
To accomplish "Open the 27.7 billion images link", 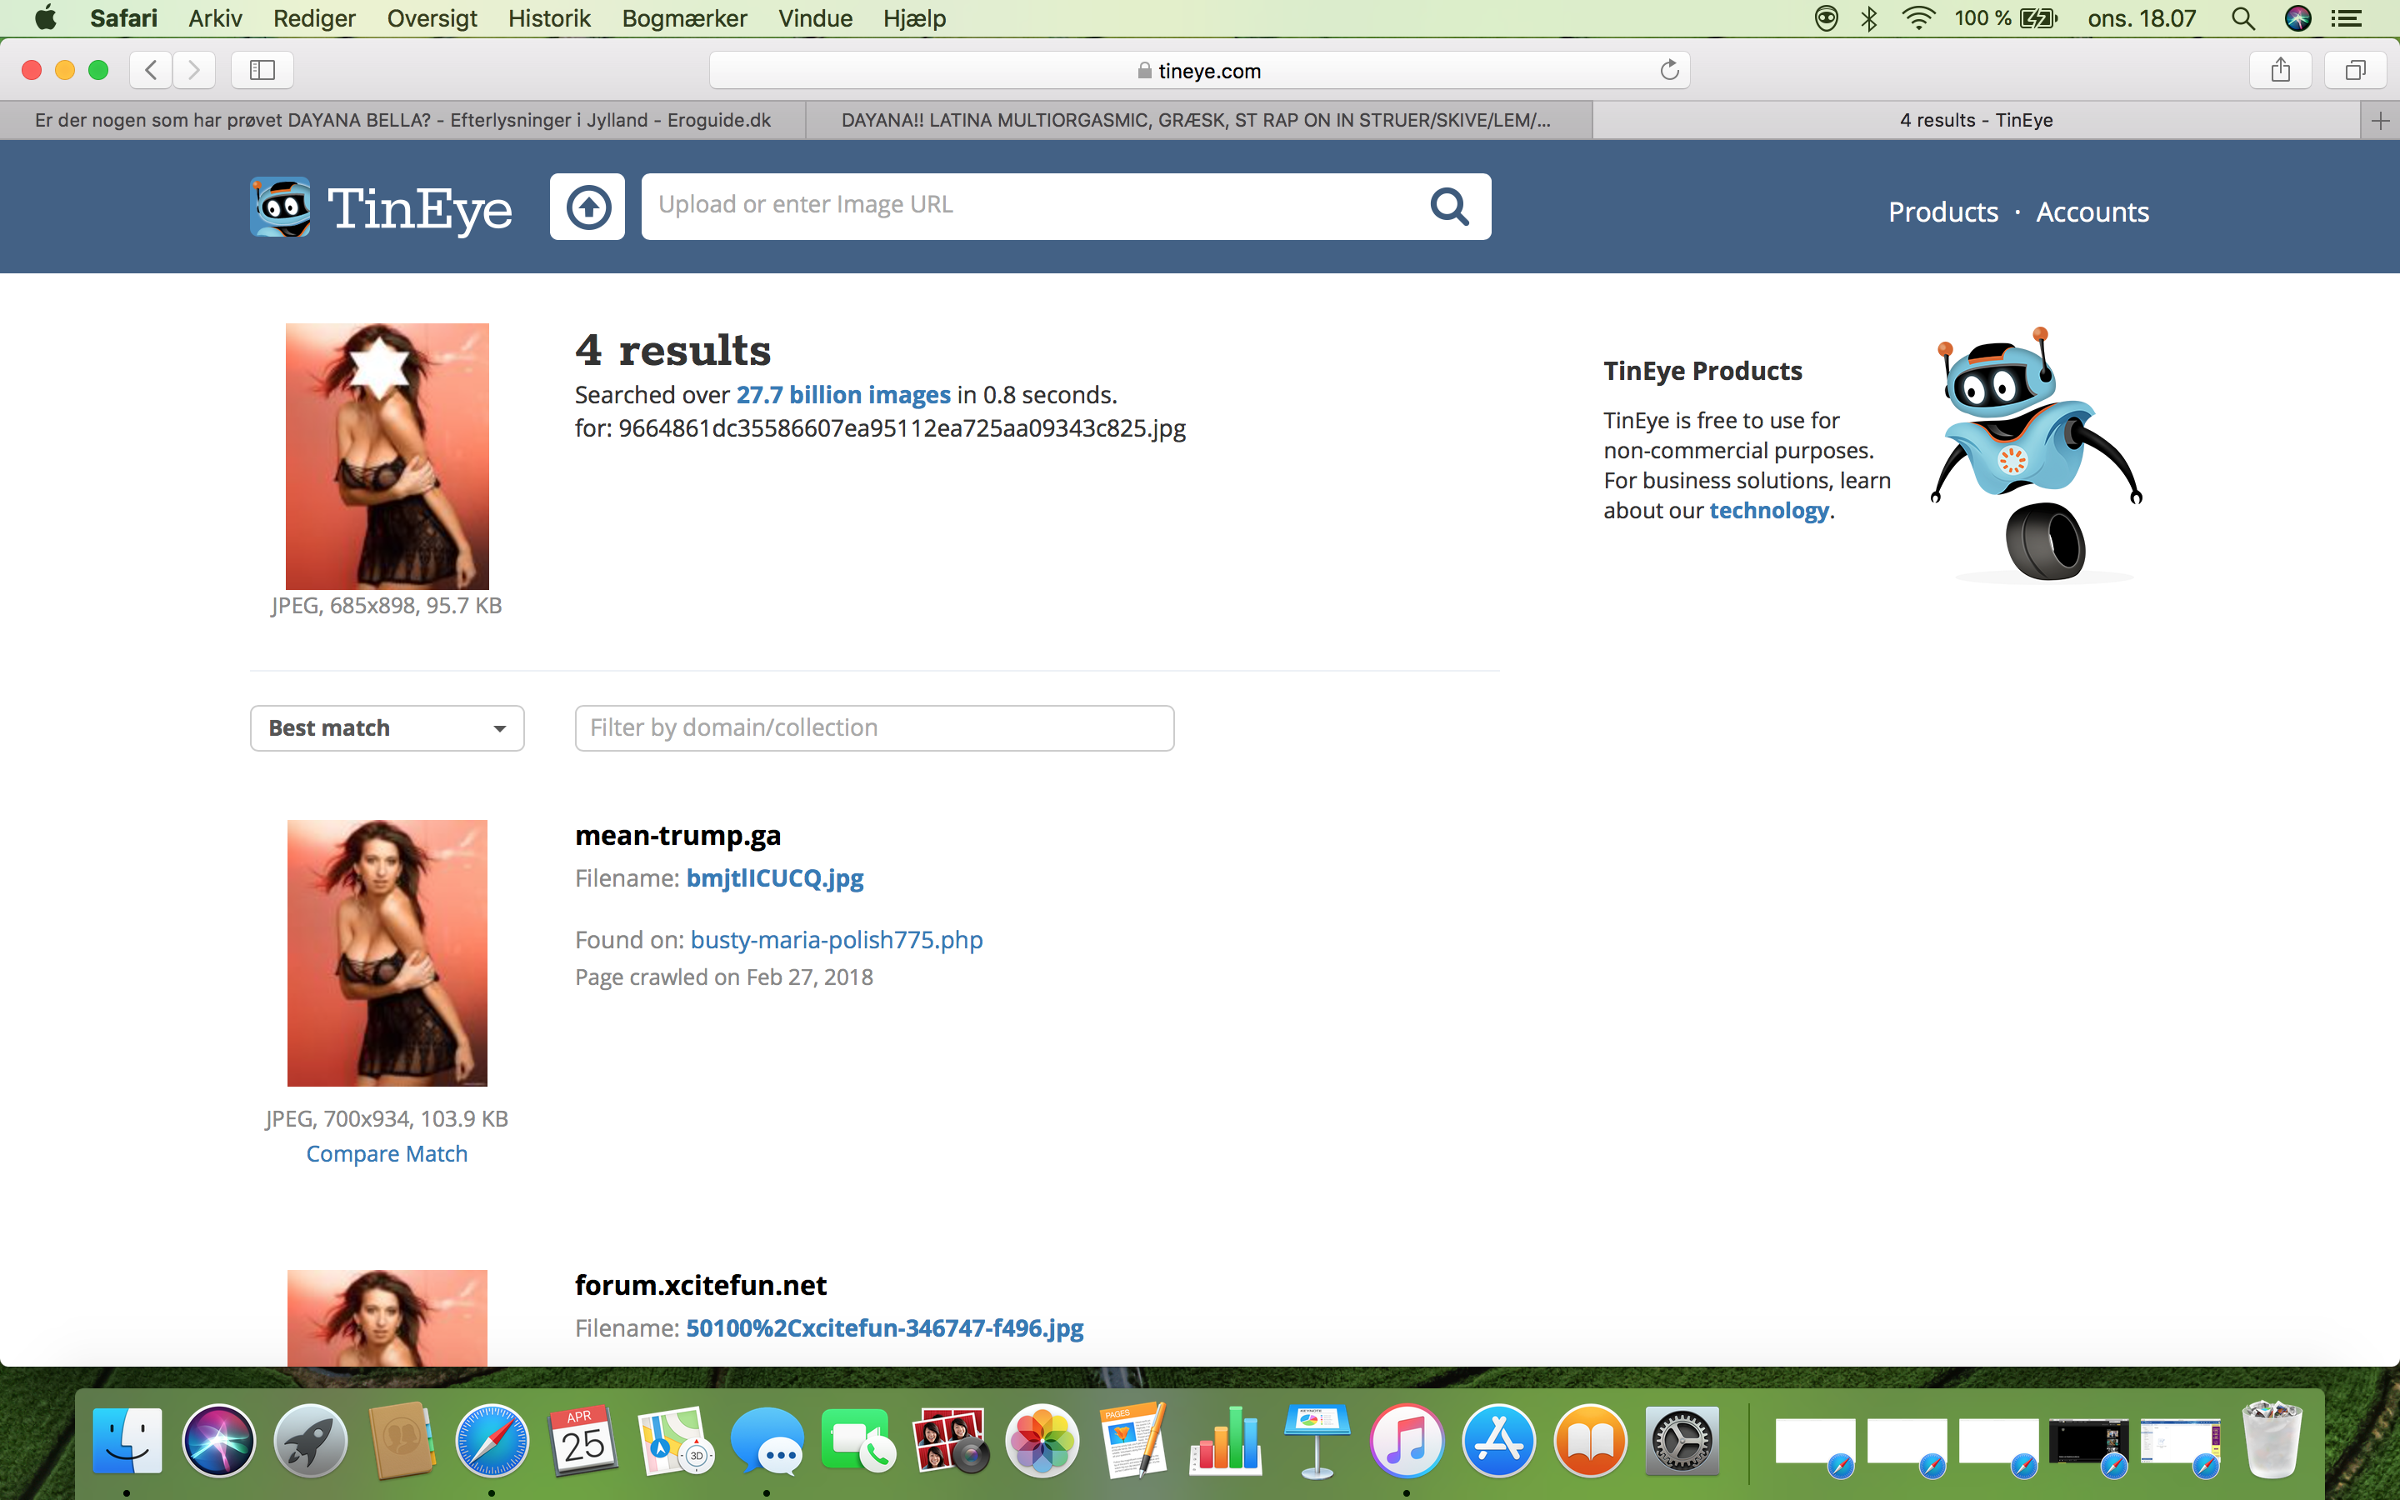I will [x=843, y=395].
